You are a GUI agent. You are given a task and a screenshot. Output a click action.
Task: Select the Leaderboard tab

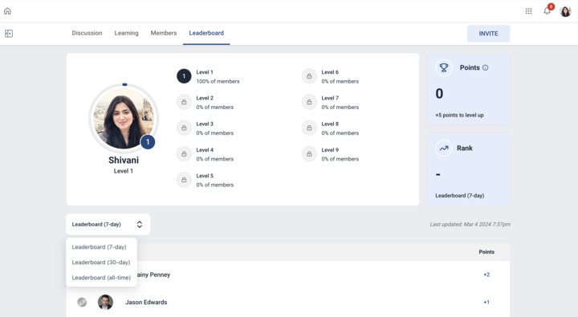(206, 33)
